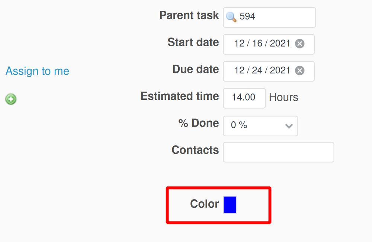Click the green plus icon below Assign to me
The width and height of the screenshot is (372, 242).
(10, 99)
